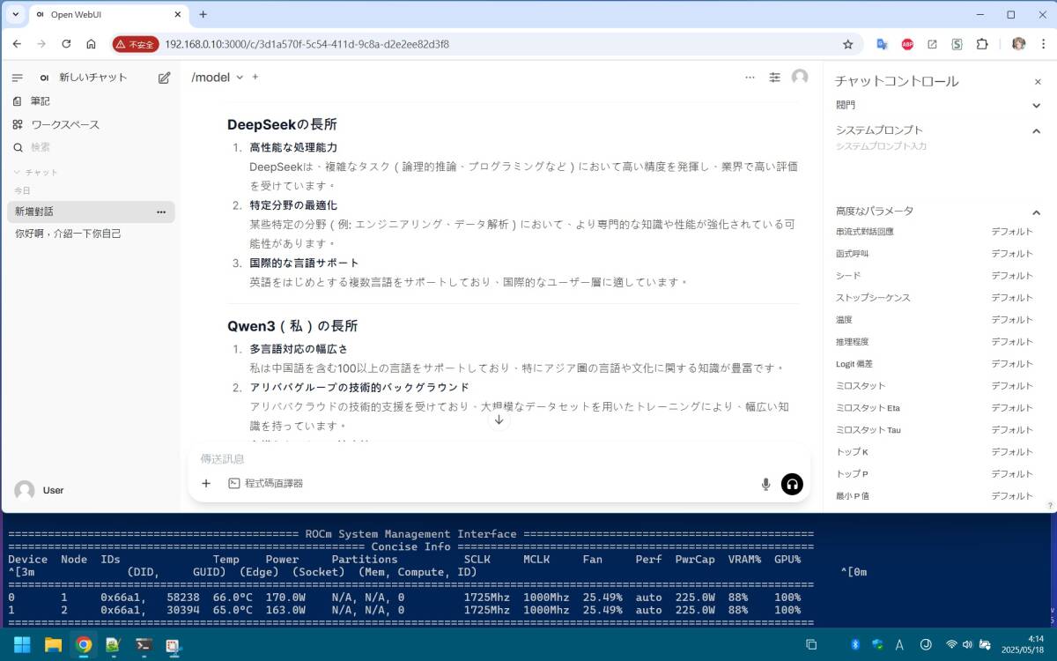
Task: Bookmark this page with star icon
Action: coord(848,44)
